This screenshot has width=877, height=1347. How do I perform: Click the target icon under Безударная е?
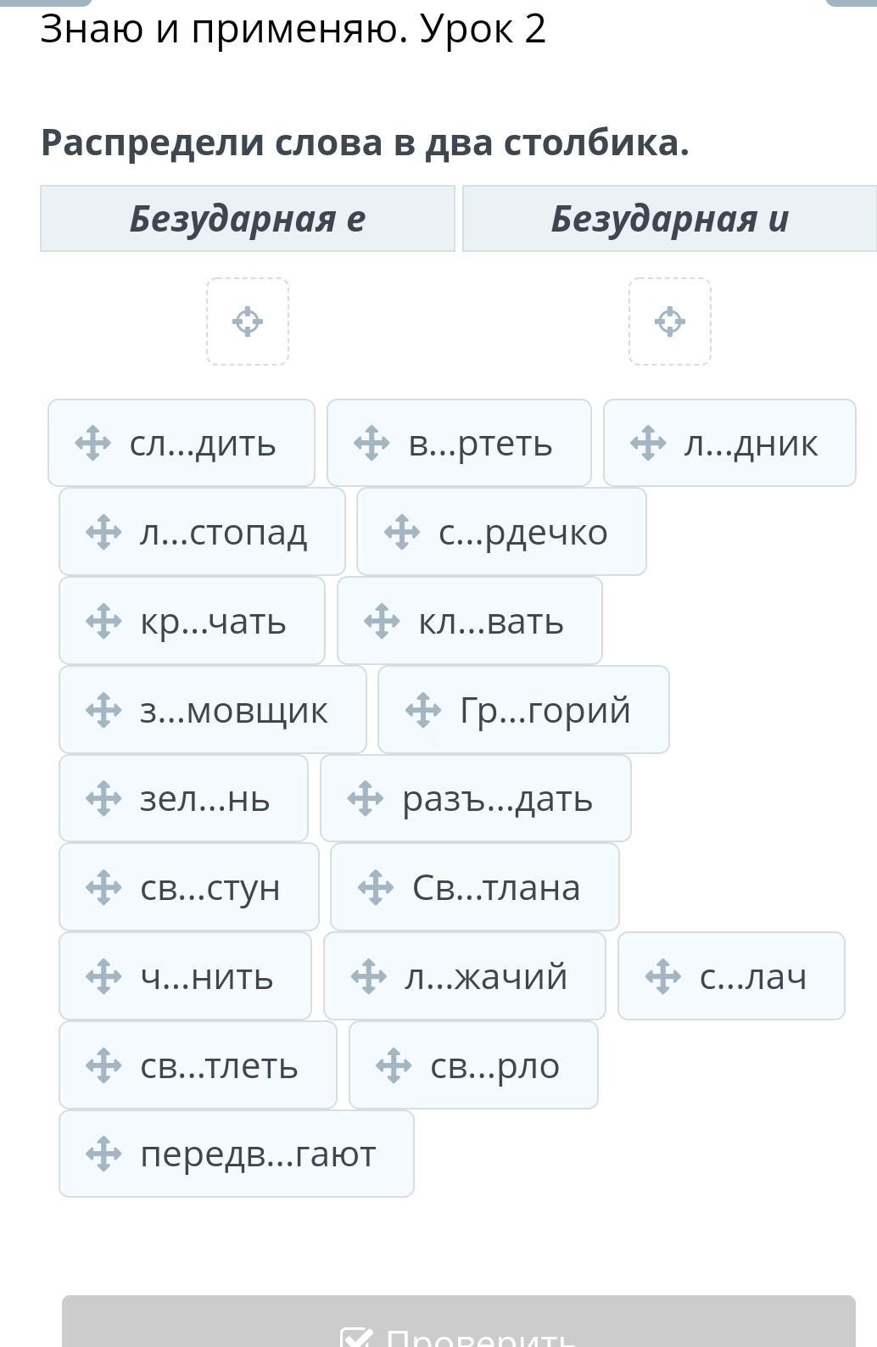click(x=248, y=322)
